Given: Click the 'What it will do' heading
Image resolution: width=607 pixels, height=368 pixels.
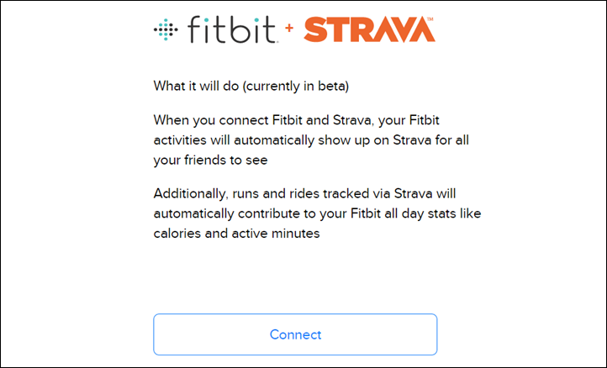Looking at the screenshot, I should (x=196, y=86).
